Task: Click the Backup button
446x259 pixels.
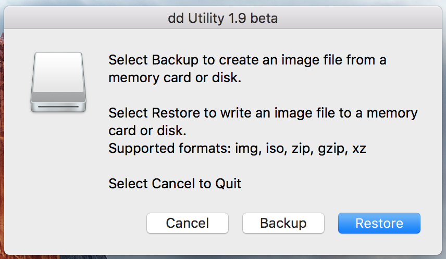Action: pos(283,223)
